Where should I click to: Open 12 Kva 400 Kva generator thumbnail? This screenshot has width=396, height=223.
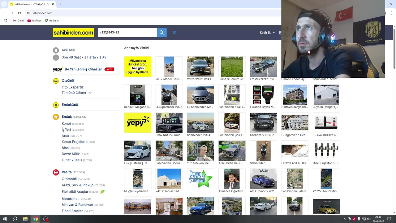click(326, 123)
